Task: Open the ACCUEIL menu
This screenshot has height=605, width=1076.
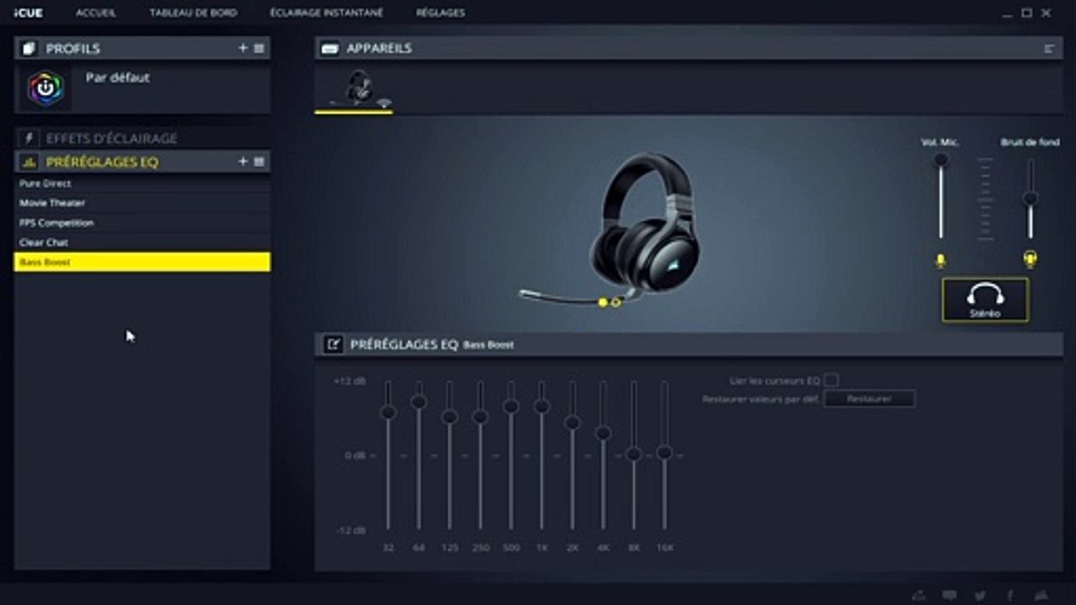Action: pyautogui.click(x=96, y=13)
